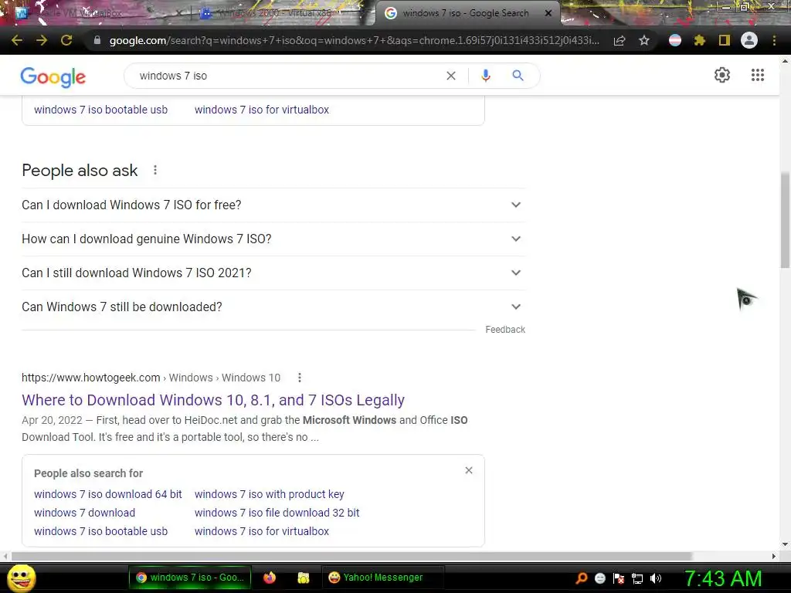
Task: Select the windows 7 iso Google Search tab
Action: coord(465,13)
